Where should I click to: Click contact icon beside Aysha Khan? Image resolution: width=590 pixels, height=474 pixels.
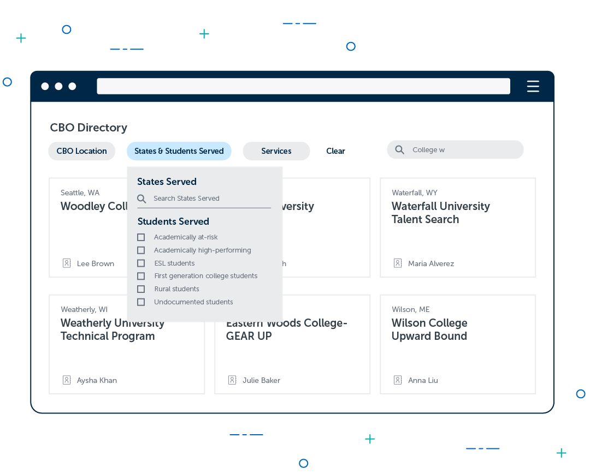[67, 380]
